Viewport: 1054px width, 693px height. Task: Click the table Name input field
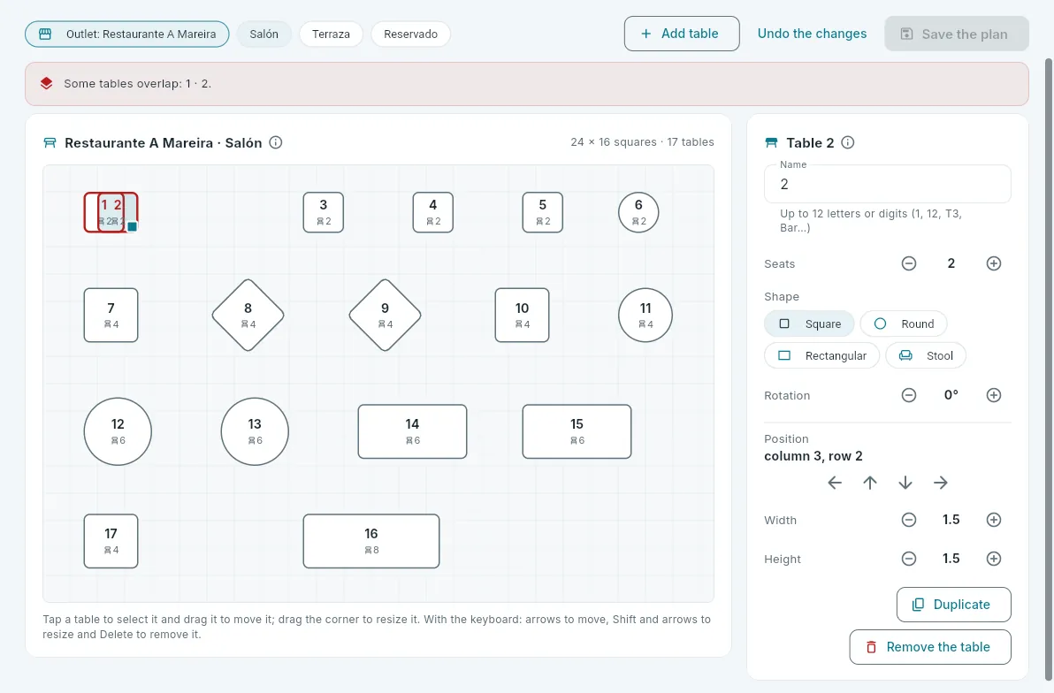(887, 184)
